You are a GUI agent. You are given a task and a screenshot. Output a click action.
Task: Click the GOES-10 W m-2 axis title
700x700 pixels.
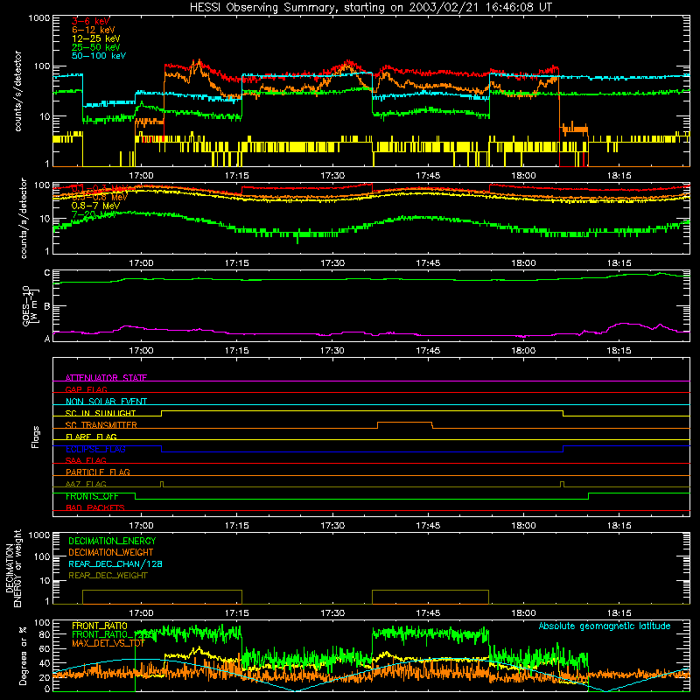click(31, 305)
